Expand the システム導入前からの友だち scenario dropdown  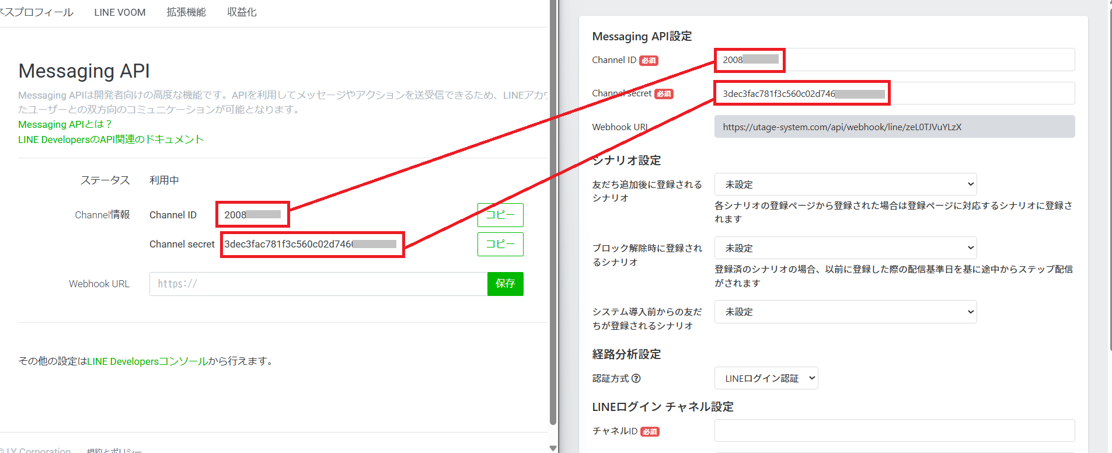[845, 312]
